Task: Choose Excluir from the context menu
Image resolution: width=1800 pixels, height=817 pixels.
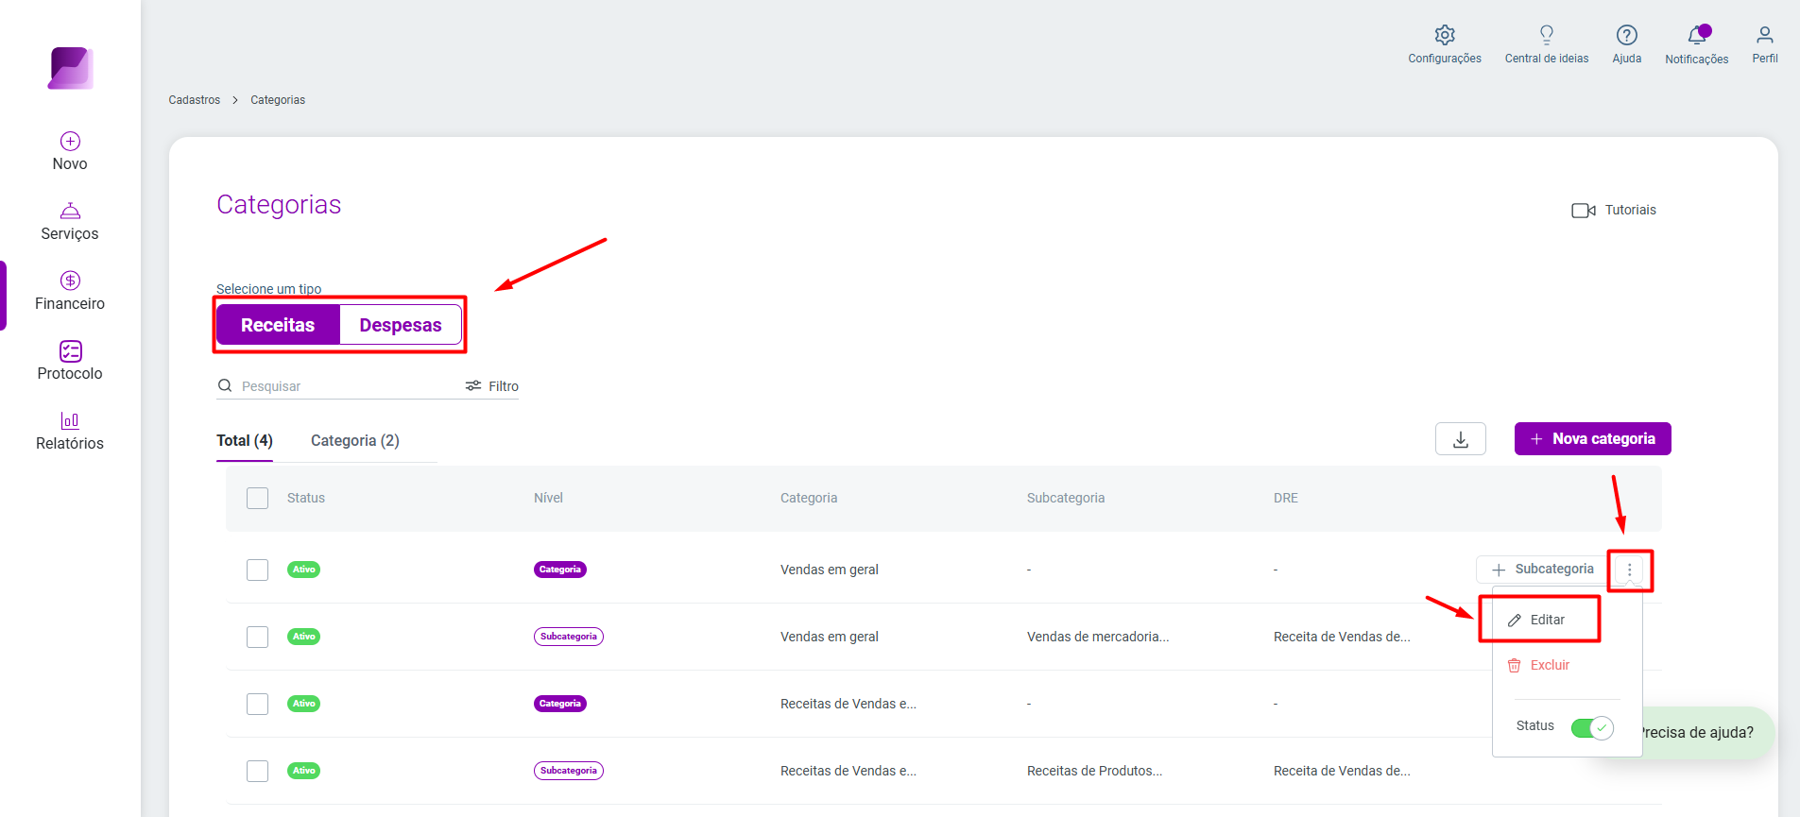Action: click(1539, 665)
